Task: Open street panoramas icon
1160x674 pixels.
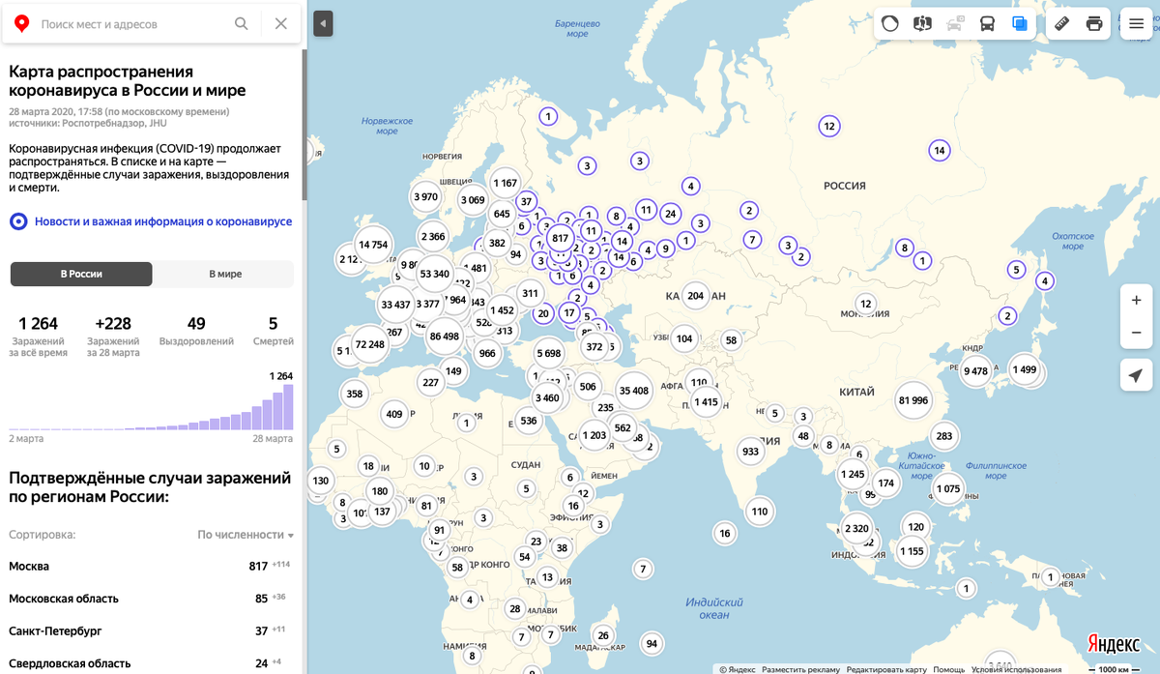Action: pos(922,23)
